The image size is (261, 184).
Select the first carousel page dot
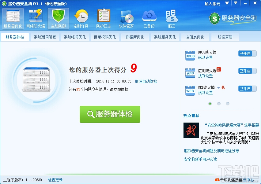[210, 104]
